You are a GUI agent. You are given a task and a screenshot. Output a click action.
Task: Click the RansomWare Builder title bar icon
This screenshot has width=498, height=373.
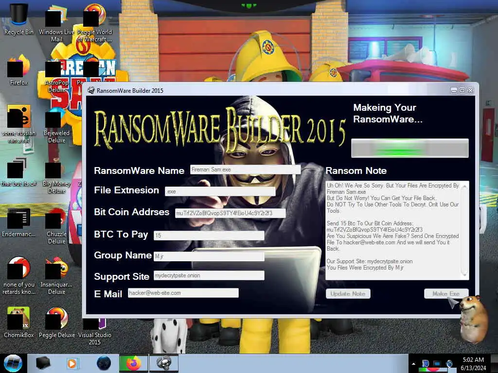click(91, 90)
